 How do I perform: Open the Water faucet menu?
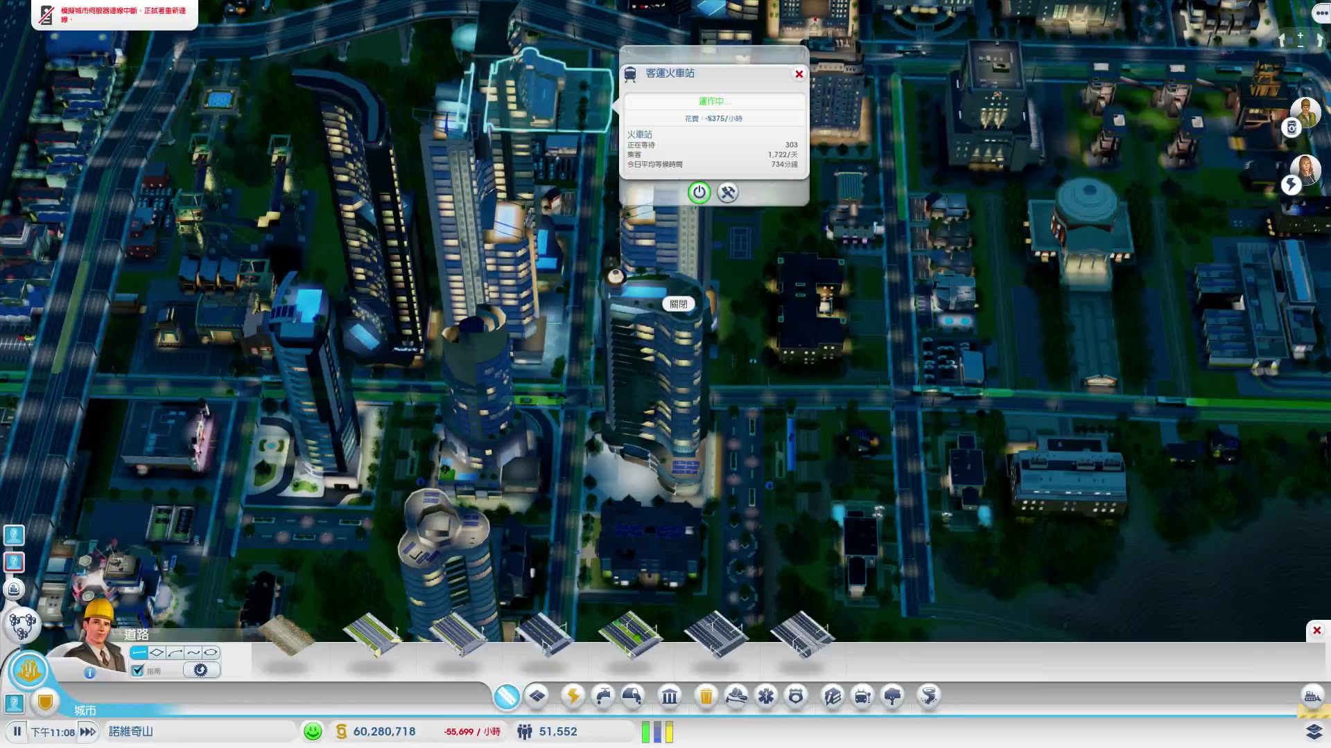coord(603,696)
